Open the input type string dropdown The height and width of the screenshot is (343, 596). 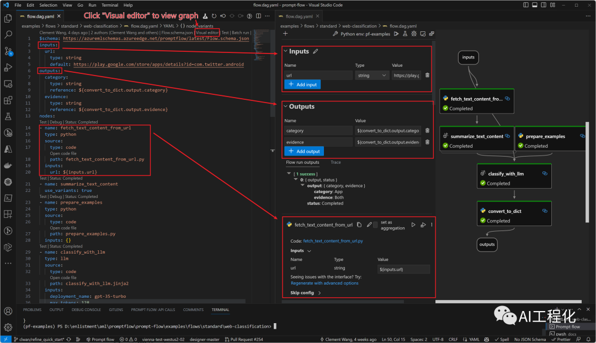[x=371, y=75]
